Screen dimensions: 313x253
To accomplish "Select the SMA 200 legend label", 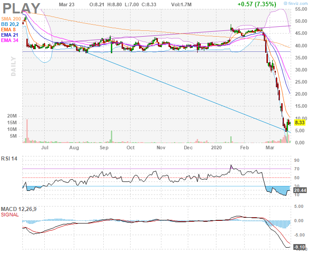I will [11, 19].
